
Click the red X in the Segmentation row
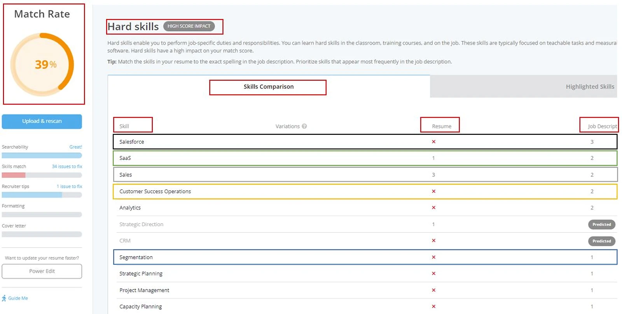(x=433, y=257)
